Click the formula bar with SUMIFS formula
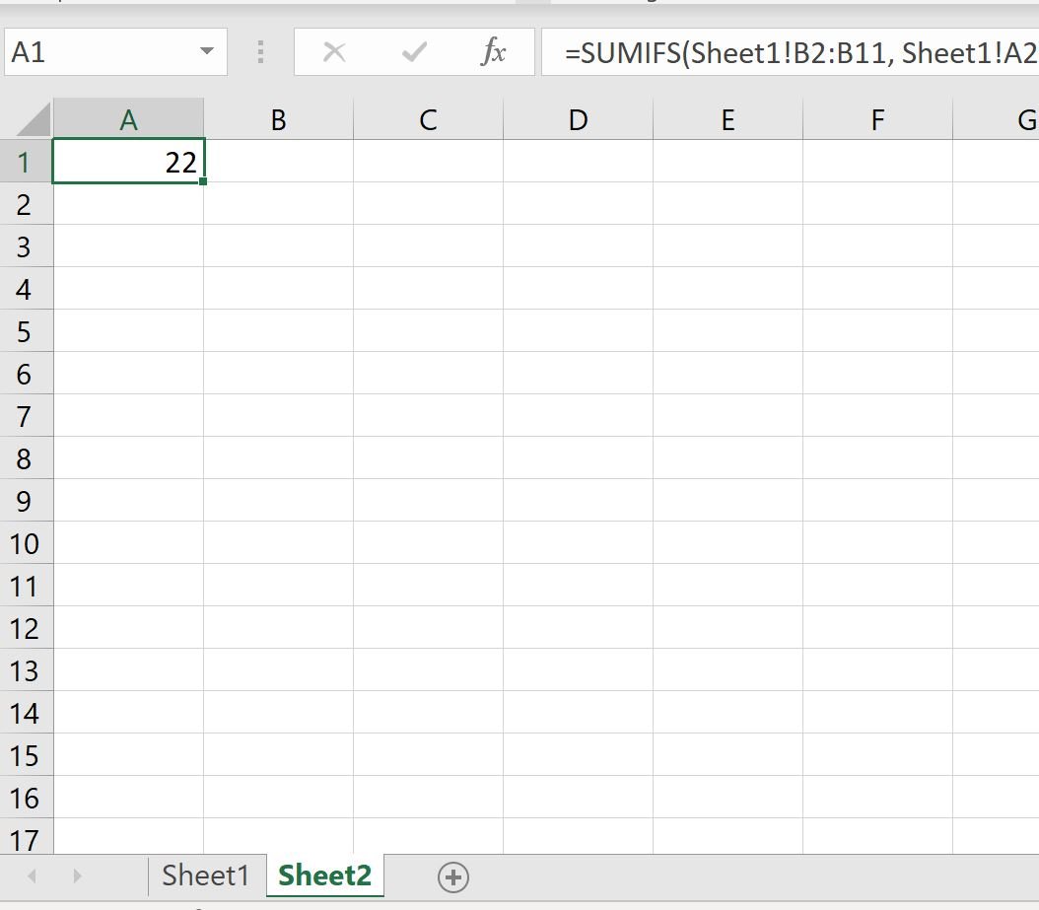Image resolution: width=1039 pixels, height=910 pixels. [790, 51]
